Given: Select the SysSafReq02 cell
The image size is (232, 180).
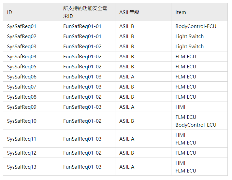Looking at the screenshot, I should (22, 36).
